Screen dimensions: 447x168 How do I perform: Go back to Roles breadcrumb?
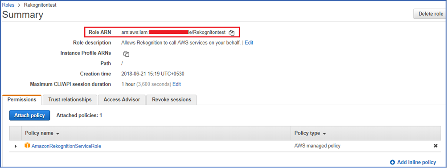pos(8,5)
